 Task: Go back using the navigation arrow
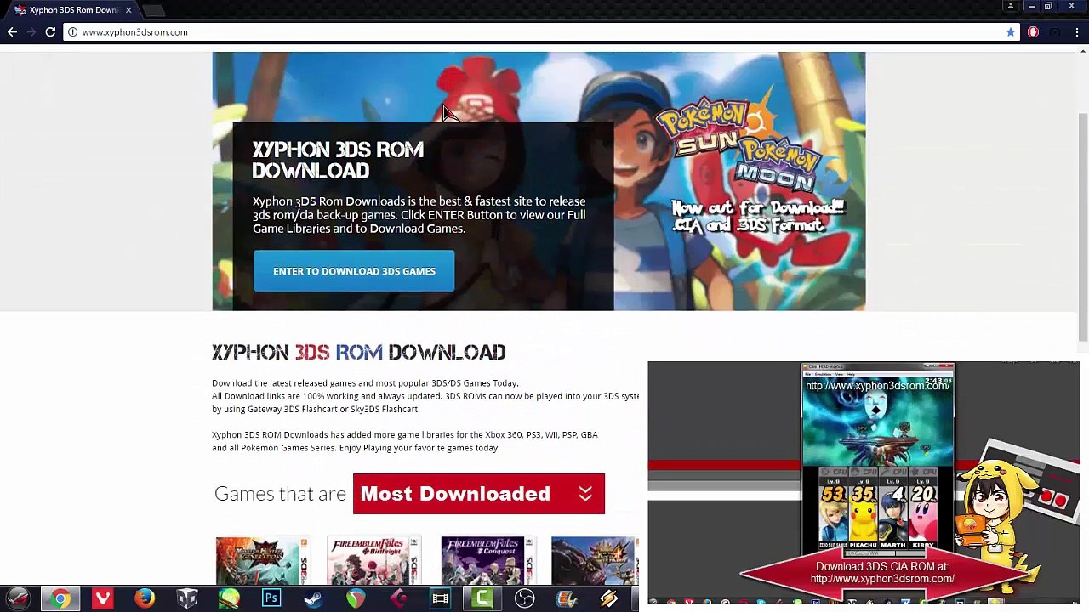coord(12,31)
